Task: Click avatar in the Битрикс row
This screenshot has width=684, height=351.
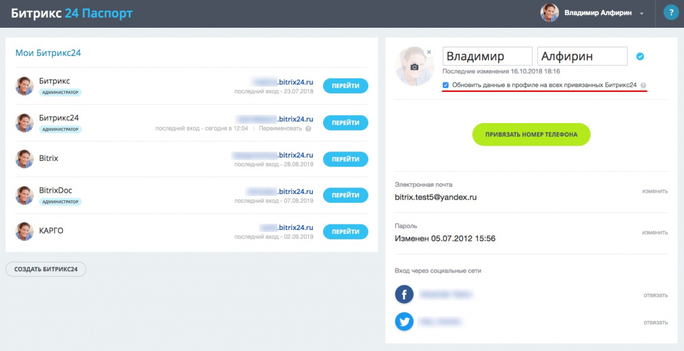Action: coord(24,86)
